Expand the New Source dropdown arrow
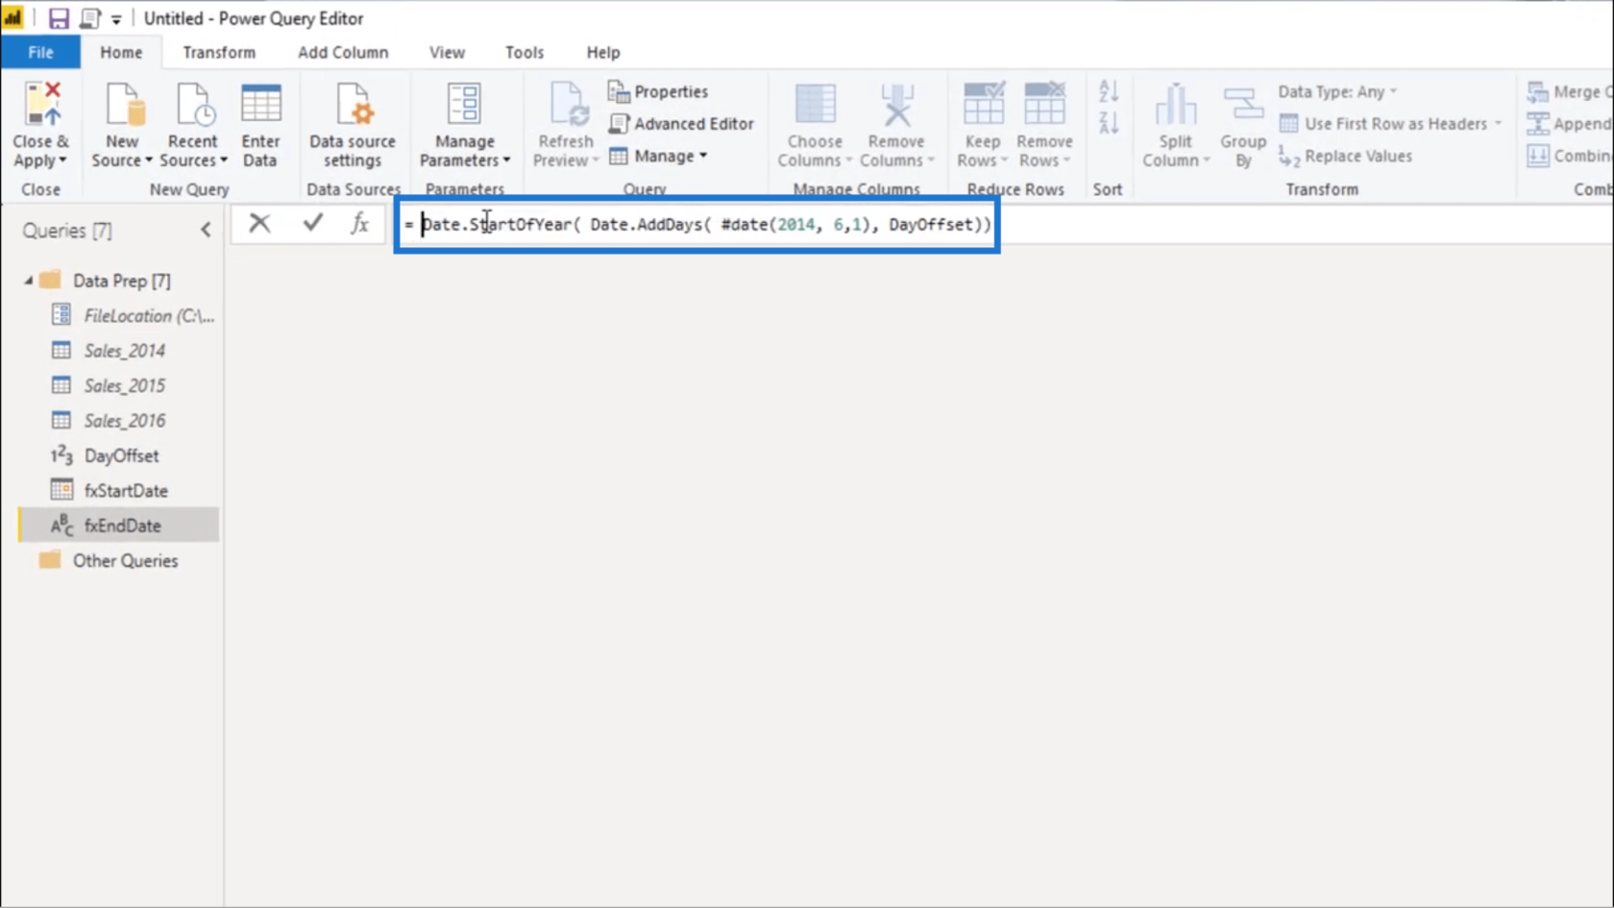This screenshot has height=908, width=1614. 149,160
